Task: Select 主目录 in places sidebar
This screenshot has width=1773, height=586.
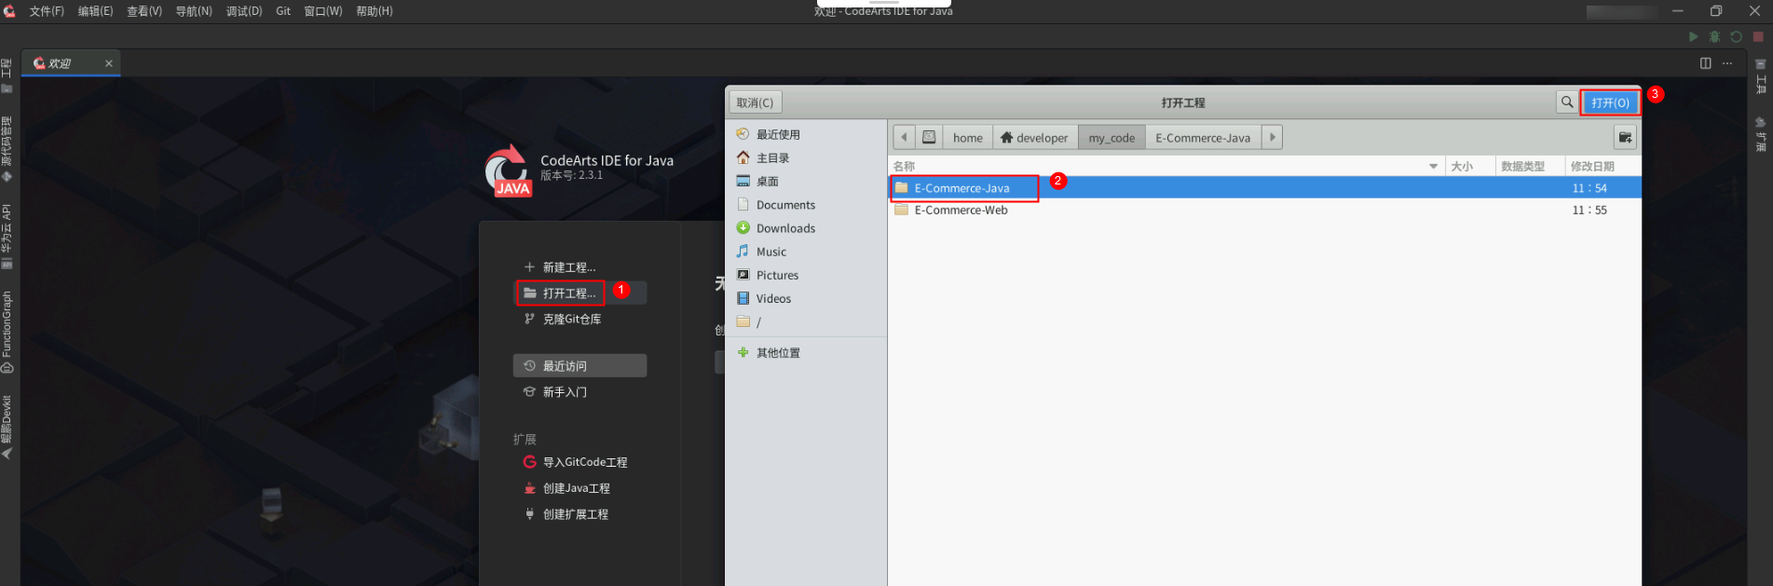Action: [806, 158]
